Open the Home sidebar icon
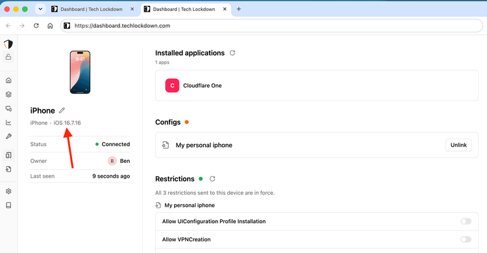The height and width of the screenshot is (253, 487). (x=8, y=80)
